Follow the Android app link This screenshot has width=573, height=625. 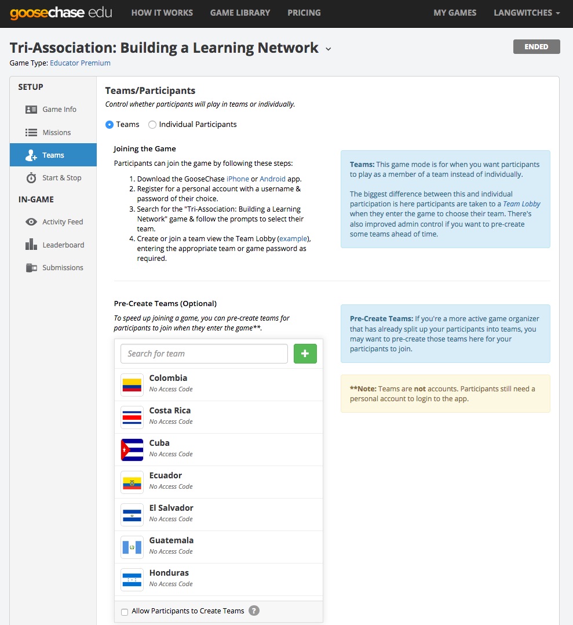click(x=272, y=179)
